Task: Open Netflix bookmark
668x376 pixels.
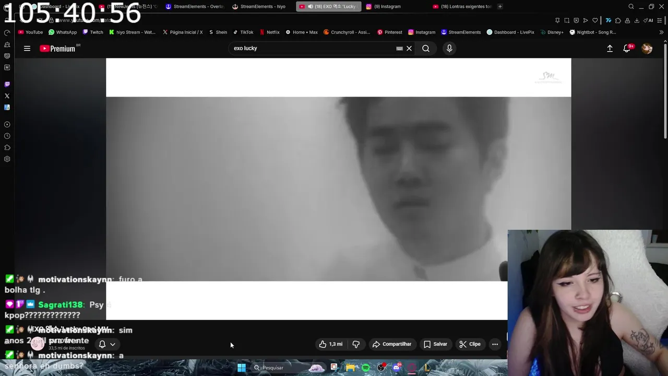Action: click(269, 32)
